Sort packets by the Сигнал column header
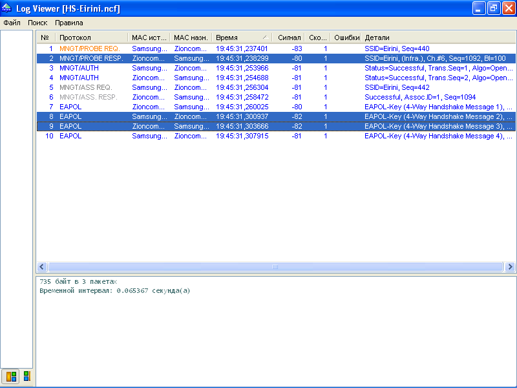 [x=289, y=38]
